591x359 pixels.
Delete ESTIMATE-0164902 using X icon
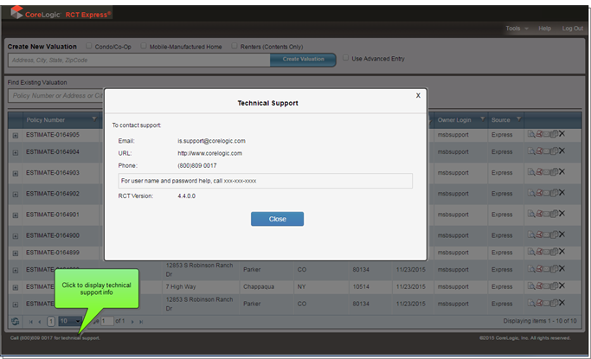(x=562, y=193)
